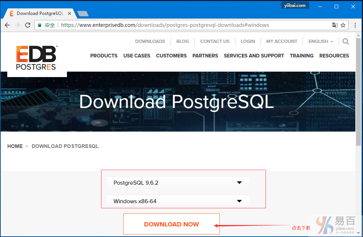Click the secure padlock in the address bar

pyautogui.click(x=39, y=25)
